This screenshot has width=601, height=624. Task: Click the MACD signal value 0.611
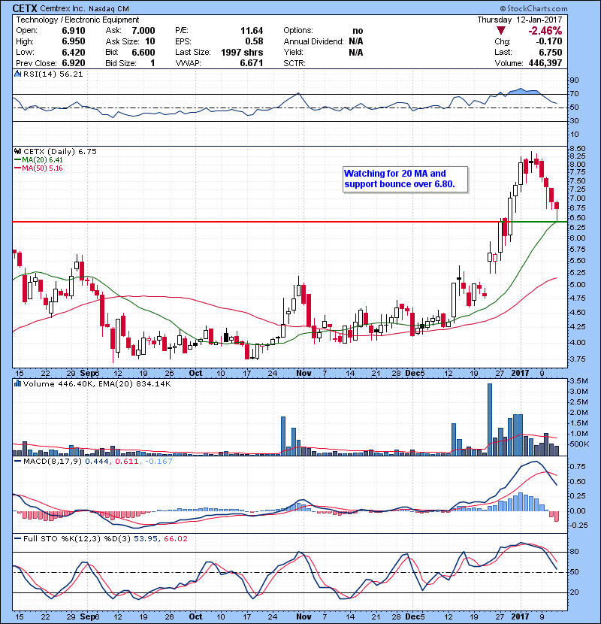click(126, 462)
